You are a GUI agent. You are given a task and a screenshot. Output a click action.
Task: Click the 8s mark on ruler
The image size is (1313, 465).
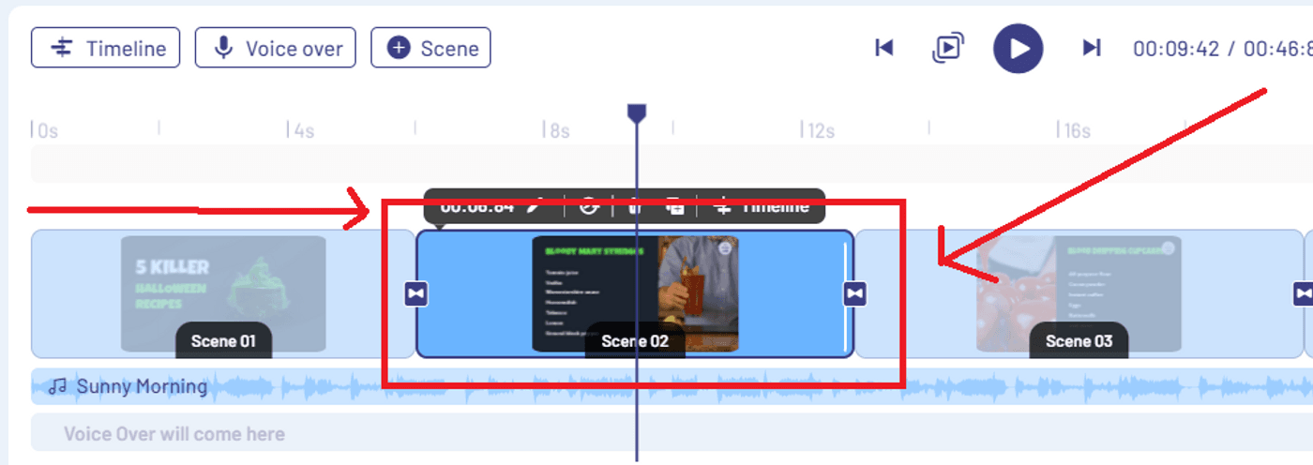click(558, 130)
